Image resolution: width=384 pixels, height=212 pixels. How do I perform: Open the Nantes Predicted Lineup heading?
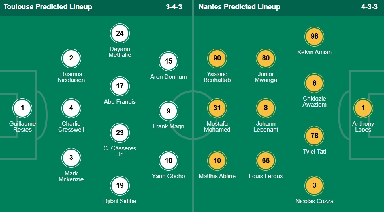pyautogui.click(x=239, y=7)
